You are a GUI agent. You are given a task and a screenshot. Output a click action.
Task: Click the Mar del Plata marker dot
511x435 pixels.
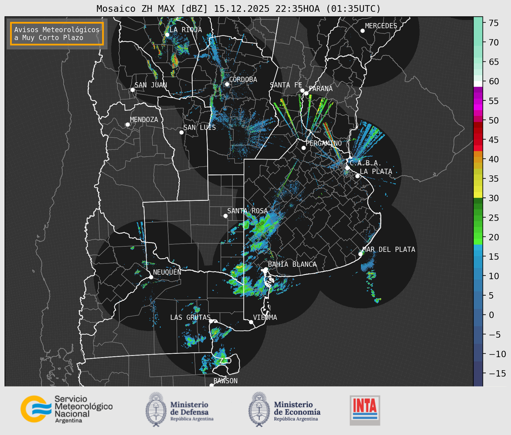point(360,254)
